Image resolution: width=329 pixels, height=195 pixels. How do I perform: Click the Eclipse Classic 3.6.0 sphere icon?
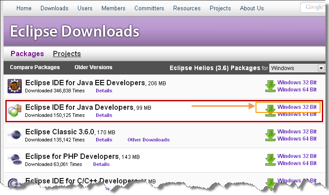15,135
